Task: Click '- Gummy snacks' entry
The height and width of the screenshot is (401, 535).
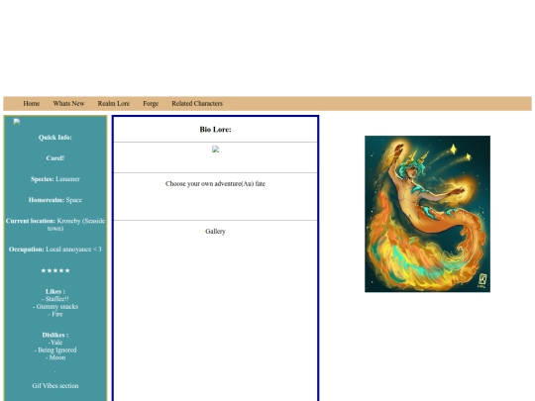Action: pyautogui.click(x=55, y=307)
